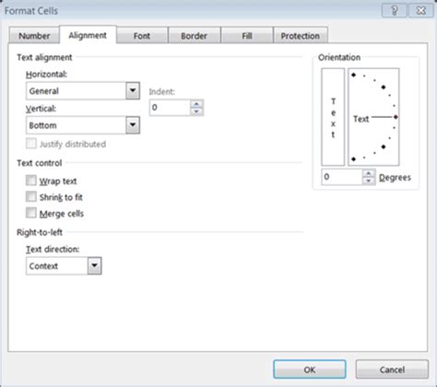The height and width of the screenshot is (387, 437).
Task: Click the Degrees label
Action: pyautogui.click(x=395, y=178)
